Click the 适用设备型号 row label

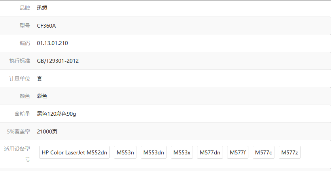(17, 154)
